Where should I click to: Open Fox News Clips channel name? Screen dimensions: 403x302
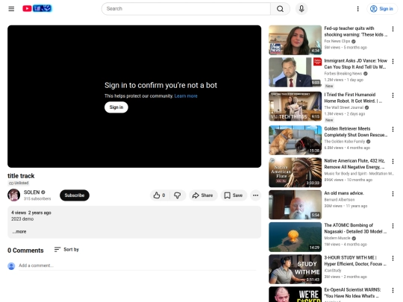coord(337,41)
